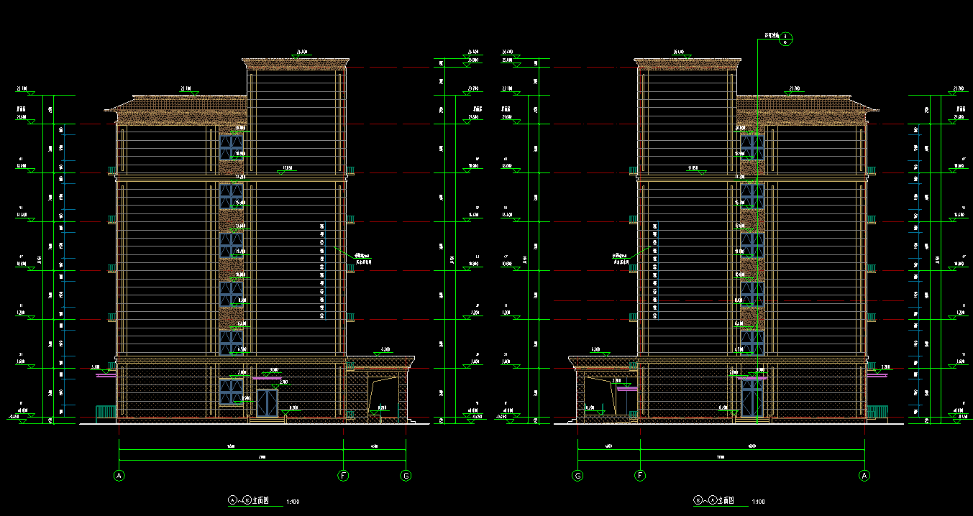The image size is (973, 516).
Task: Select the right drawing's elevation title text
Action: click(x=715, y=500)
